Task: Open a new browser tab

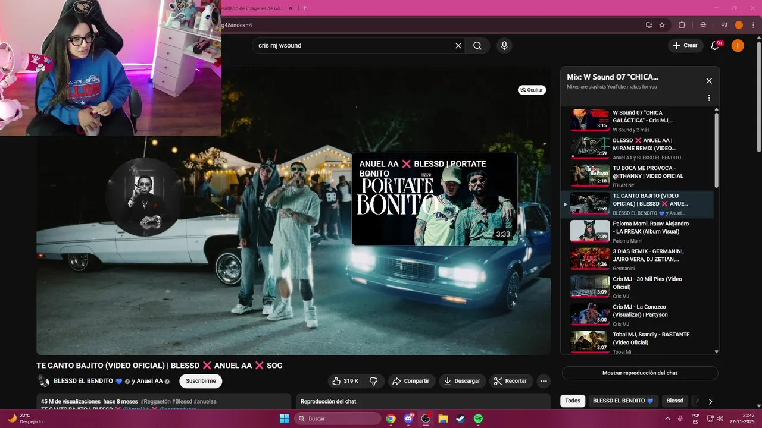Action: [x=305, y=8]
